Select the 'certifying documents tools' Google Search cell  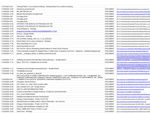click(60, 58)
